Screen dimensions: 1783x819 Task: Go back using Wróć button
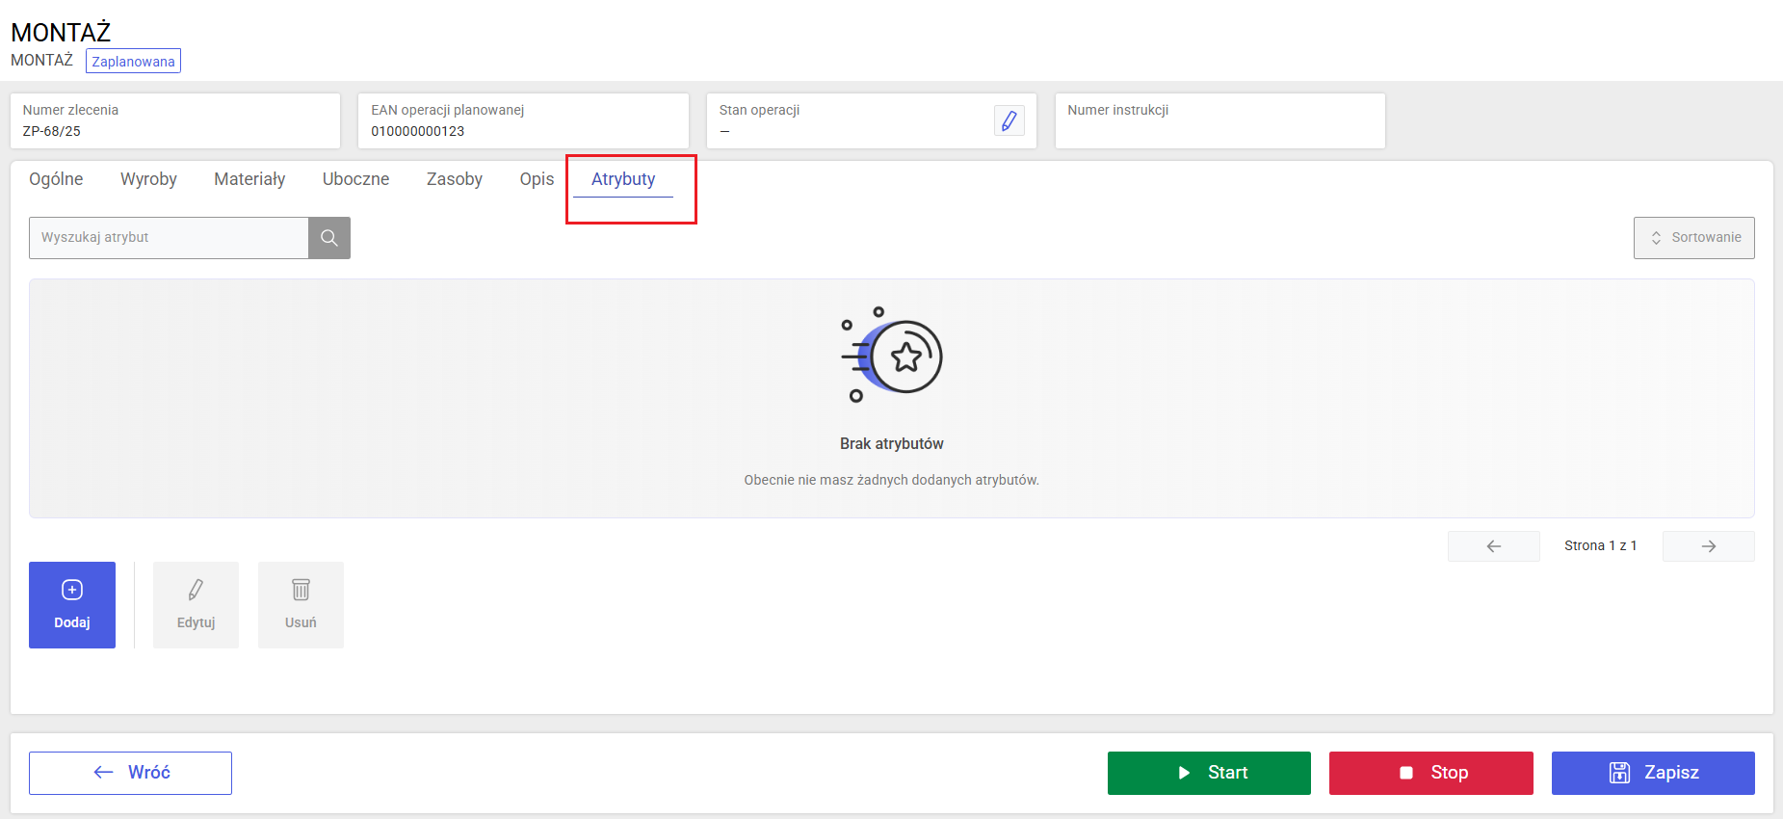click(130, 773)
